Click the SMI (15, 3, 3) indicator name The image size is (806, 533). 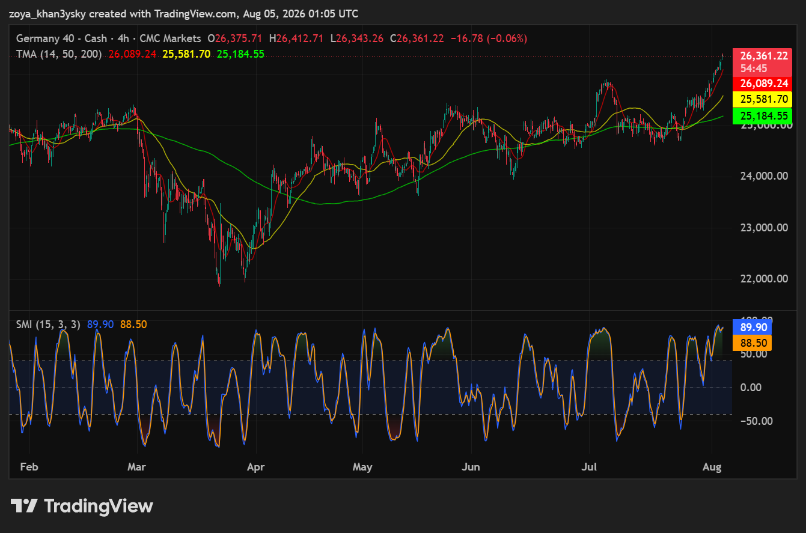click(x=49, y=324)
